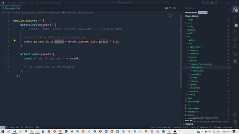This screenshot has height=134, width=239.
Task: Expand the category folder
Action: (x=194, y=50)
